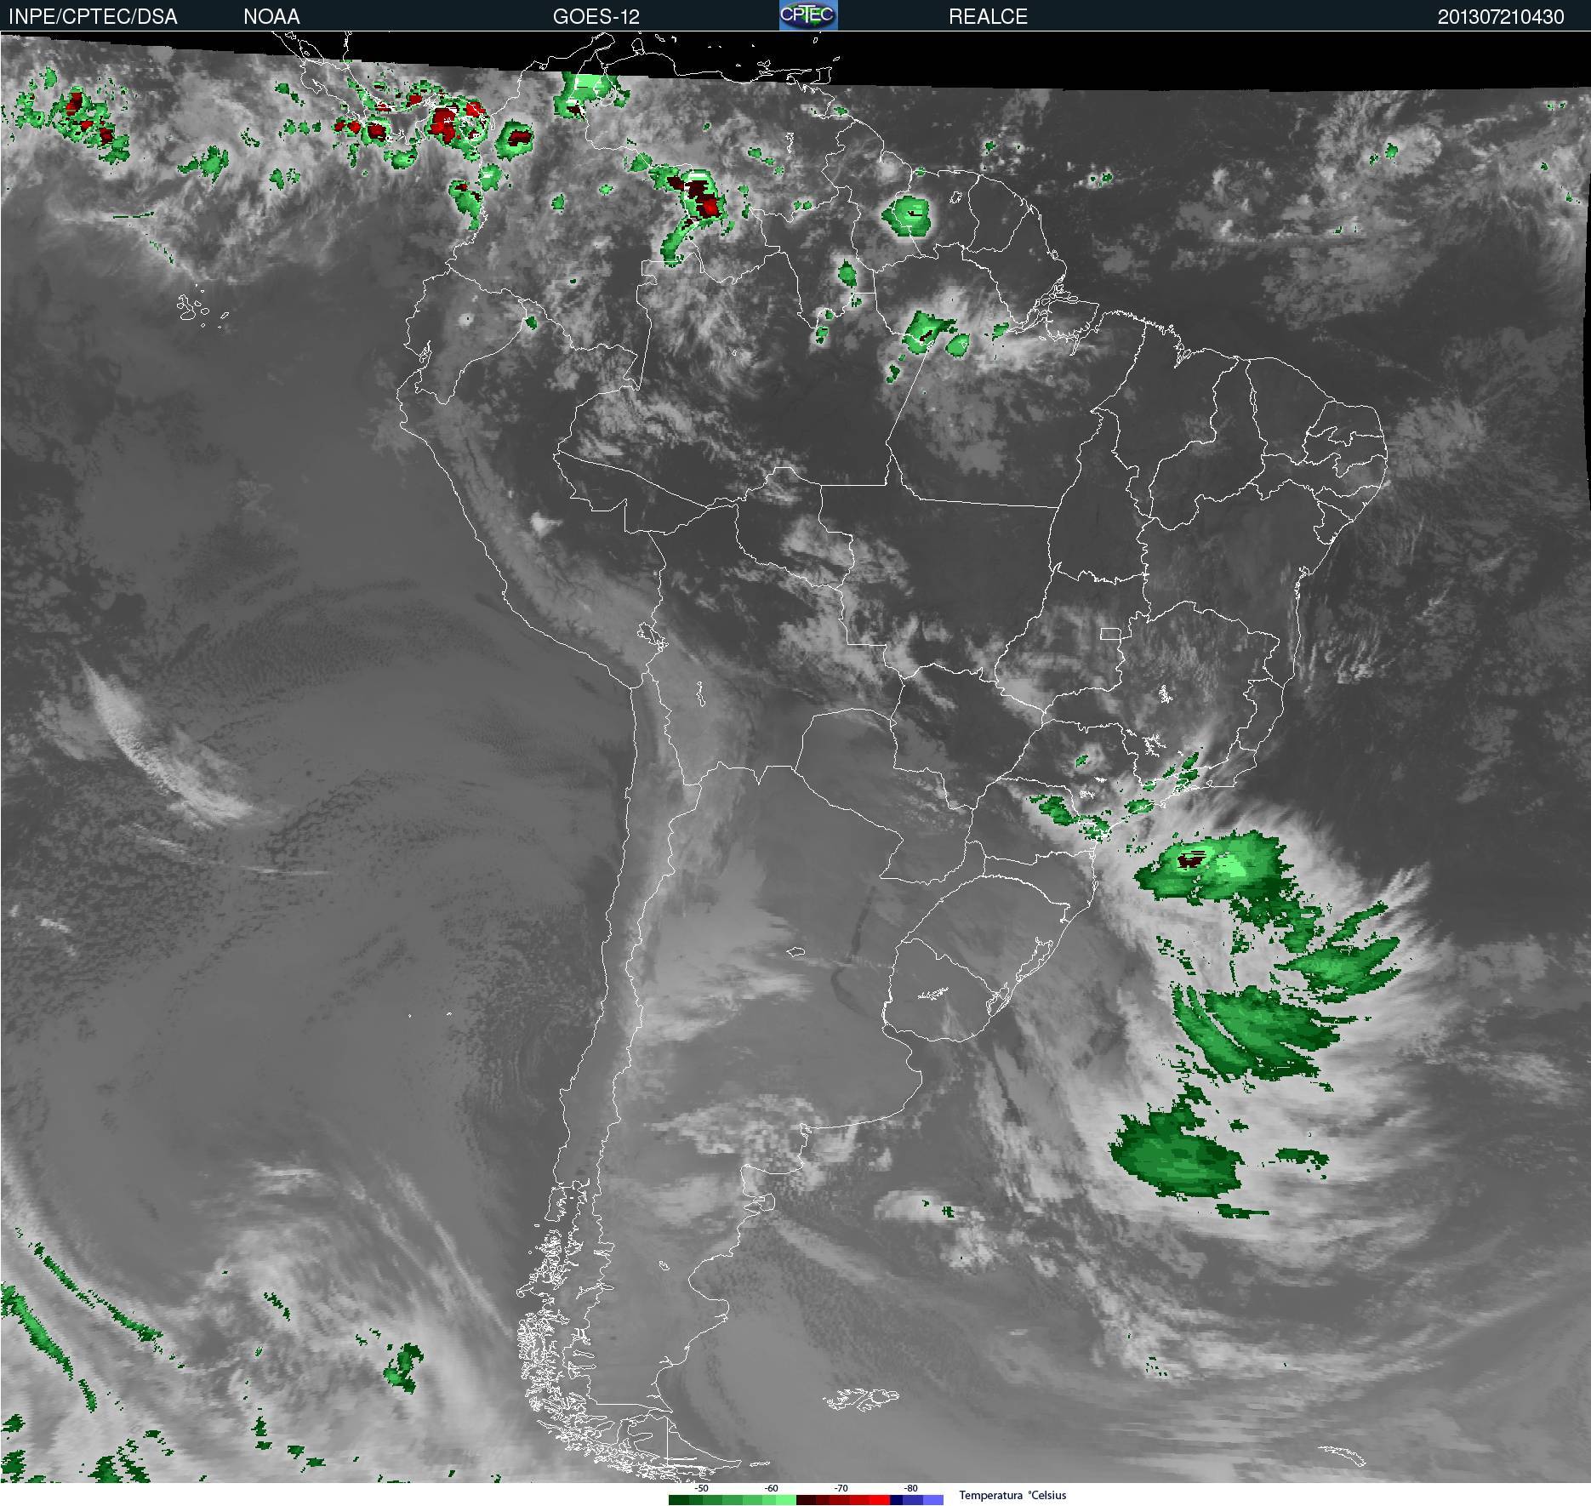
Task: Click the CPTEC logo in the header
Action: pyautogui.click(x=808, y=15)
